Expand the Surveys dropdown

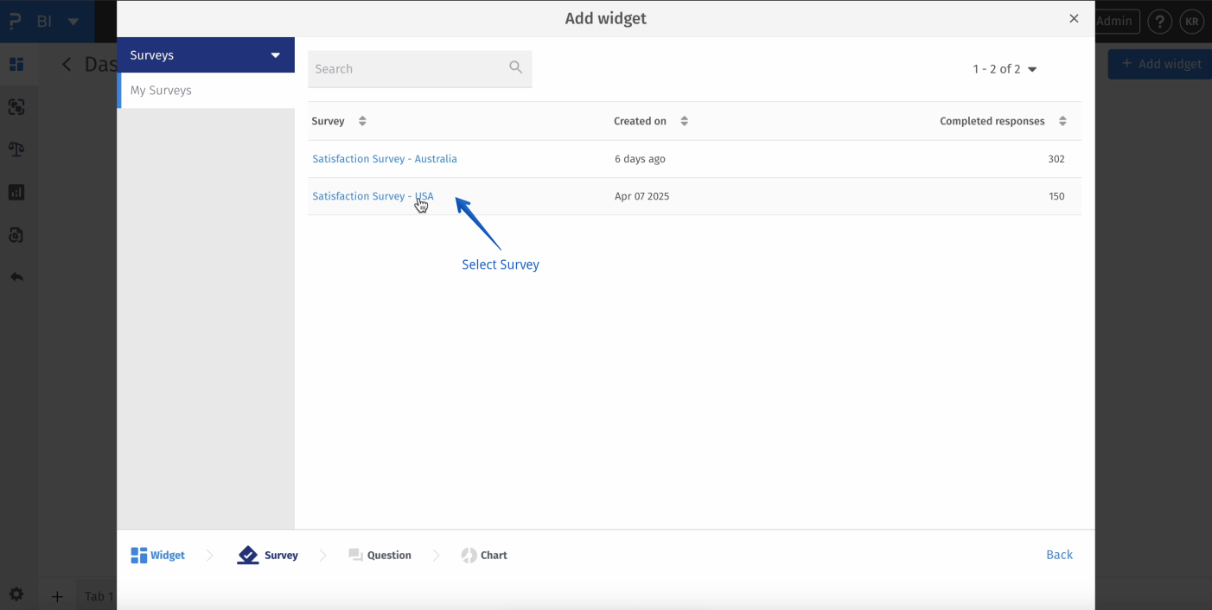tap(275, 55)
